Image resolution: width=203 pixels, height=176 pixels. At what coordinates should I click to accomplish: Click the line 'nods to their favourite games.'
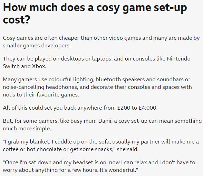point(41,95)
